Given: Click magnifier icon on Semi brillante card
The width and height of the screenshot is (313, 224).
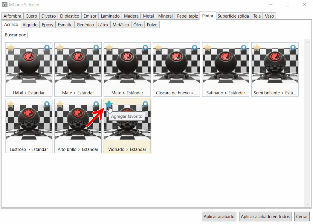Looking at the screenshot, I should coord(293,48).
